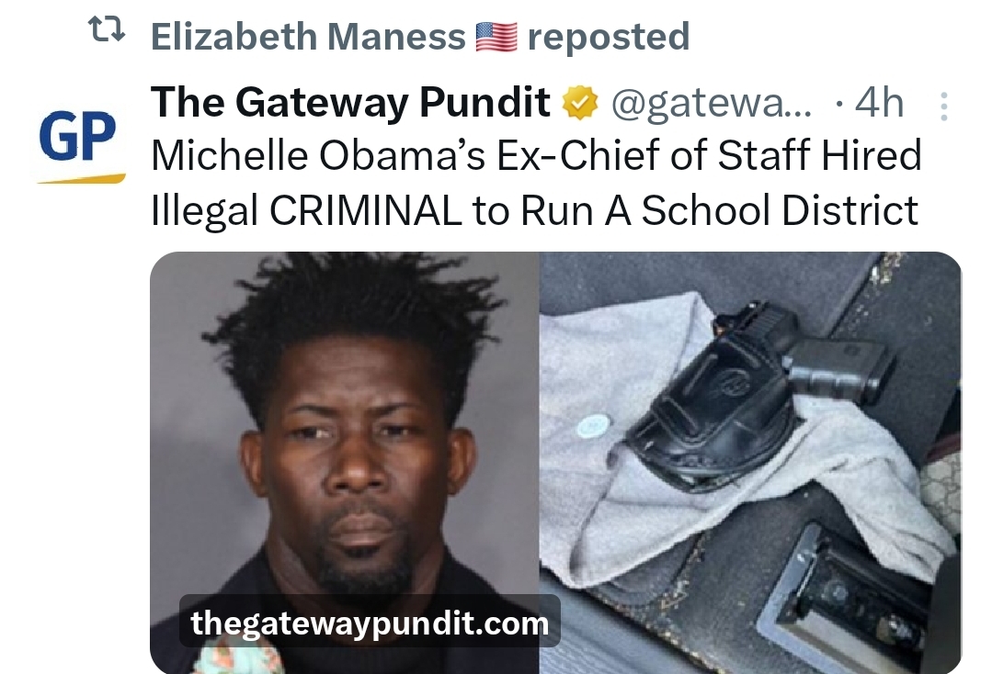Click the word CRIMINAL in the post
The width and height of the screenshot is (992, 674).
[x=366, y=210]
